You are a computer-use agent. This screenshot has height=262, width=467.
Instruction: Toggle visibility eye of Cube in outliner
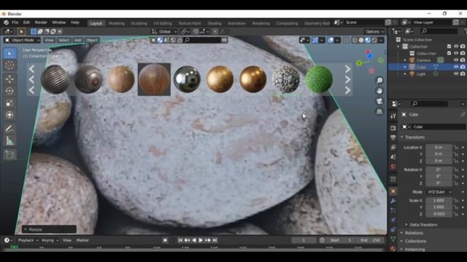tap(456, 67)
